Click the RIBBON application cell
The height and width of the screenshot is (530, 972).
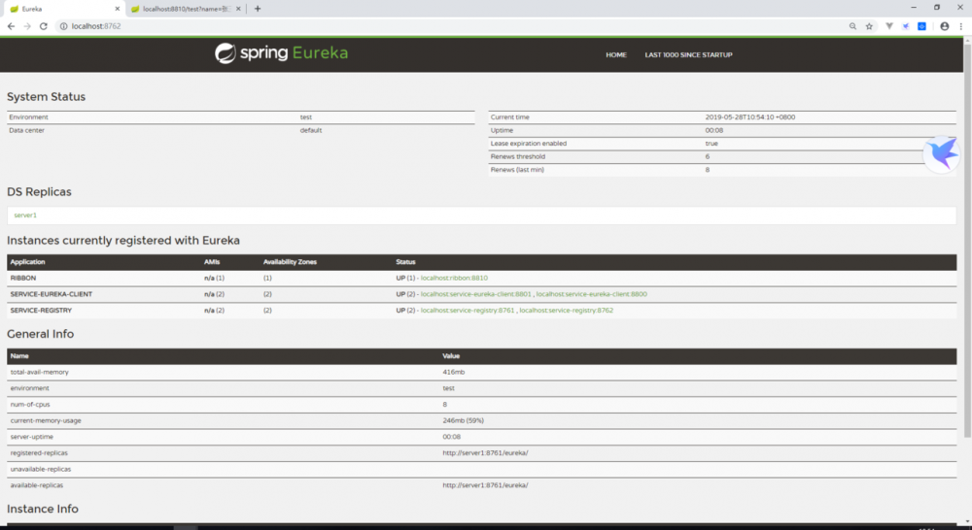click(23, 278)
